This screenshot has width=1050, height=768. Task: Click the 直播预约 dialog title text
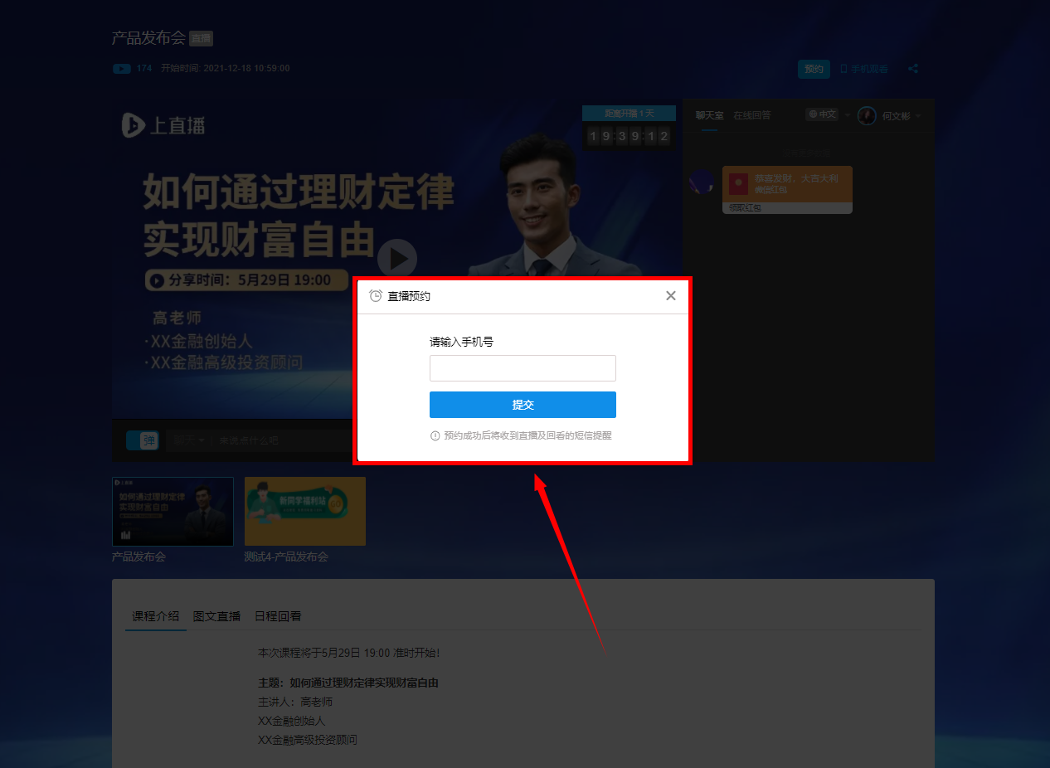(x=409, y=296)
